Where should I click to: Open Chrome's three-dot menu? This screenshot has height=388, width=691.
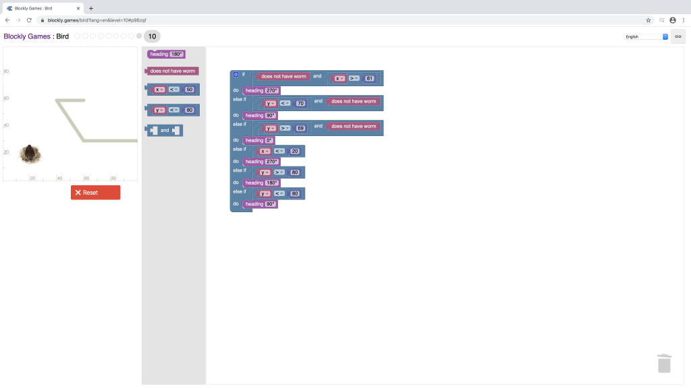683,20
